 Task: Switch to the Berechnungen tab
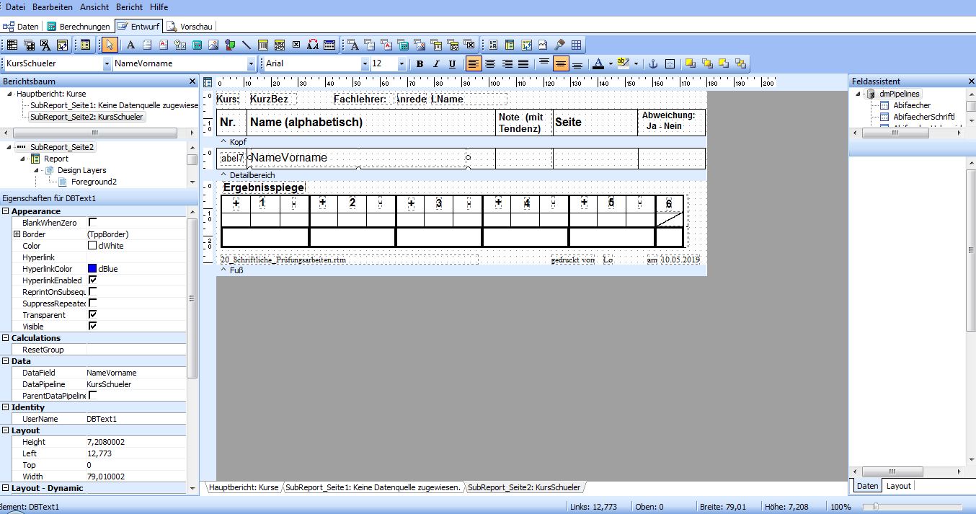79,27
